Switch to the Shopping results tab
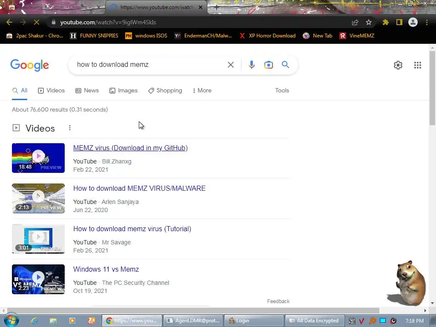The width and height of the screenshot is (436, 327). coord(165,90)
